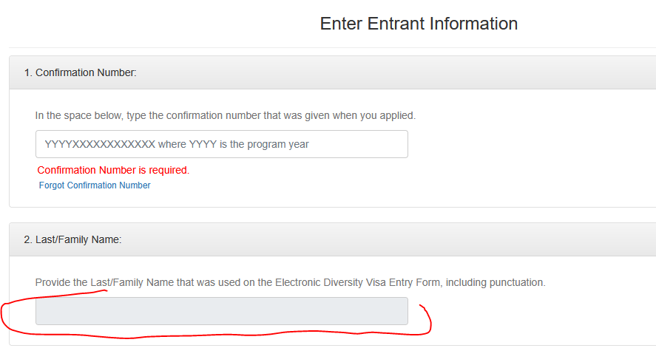The image size is (656, 348).
Task: Open the Forgot Confirmation Number link
Action: click(x=95, y=185)
